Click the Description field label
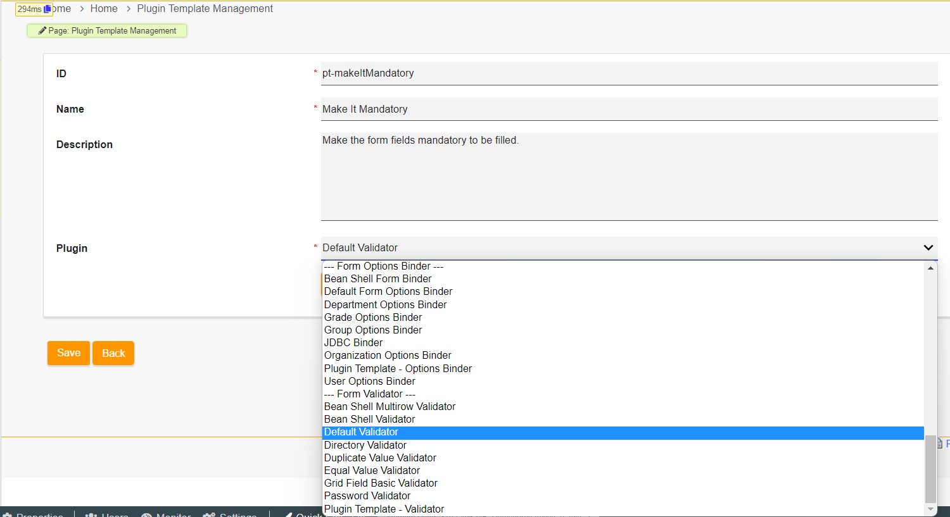950x517 pixels. click(x=84, y=144)
